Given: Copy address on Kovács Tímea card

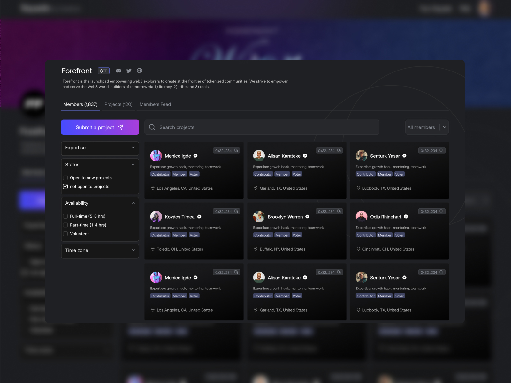Looking at the screenshot, I should tap(236, 212).
